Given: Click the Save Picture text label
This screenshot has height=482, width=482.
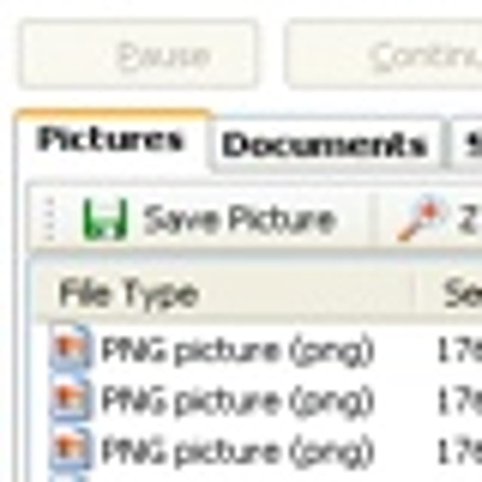Looking at the screenshot, I should point(239,219).
